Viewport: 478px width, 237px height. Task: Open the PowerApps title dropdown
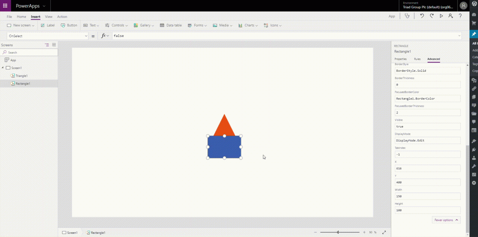44,6
